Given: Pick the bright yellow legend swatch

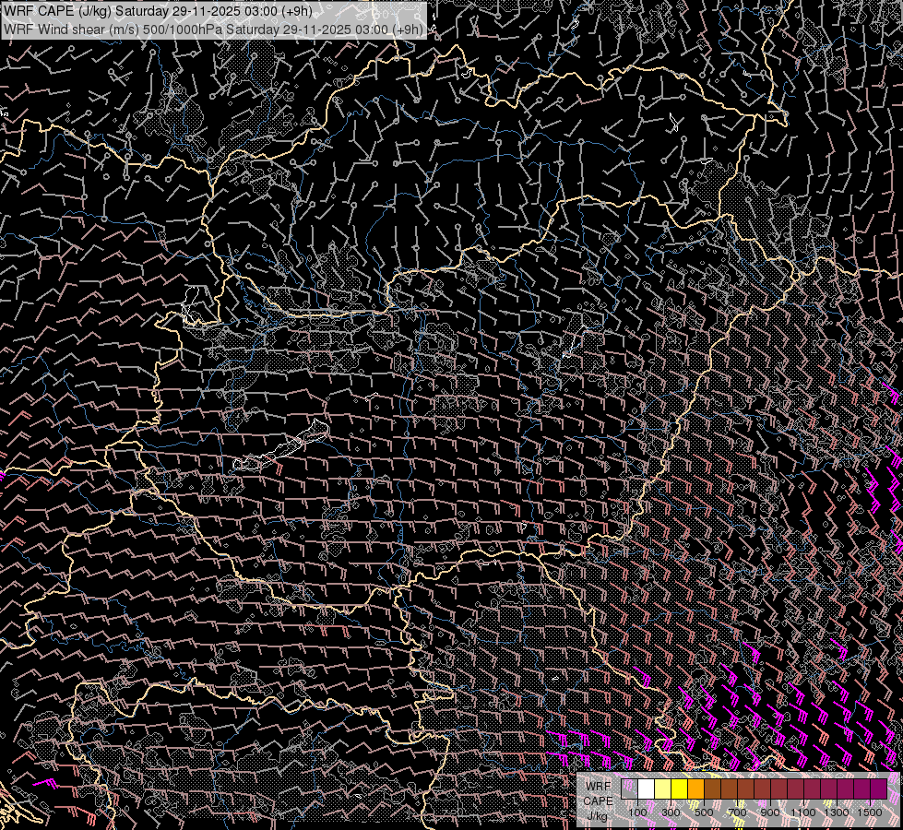Looking at the screenshot, I should (x=680, y=789).
